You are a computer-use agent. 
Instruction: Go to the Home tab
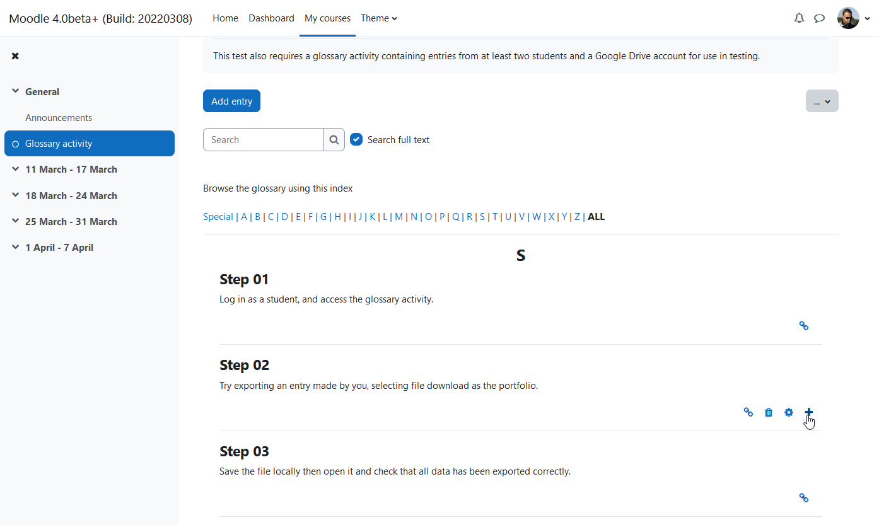(x=225, y=18)
